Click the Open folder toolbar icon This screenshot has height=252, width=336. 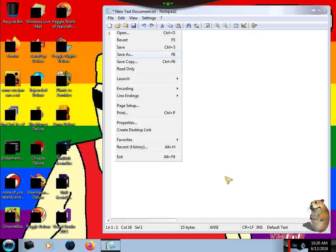(118, 26)
